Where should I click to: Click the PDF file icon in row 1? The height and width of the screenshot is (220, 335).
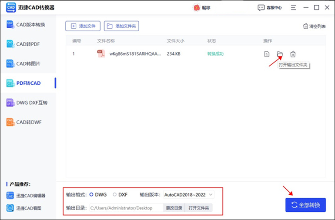[x=101, y=53]
